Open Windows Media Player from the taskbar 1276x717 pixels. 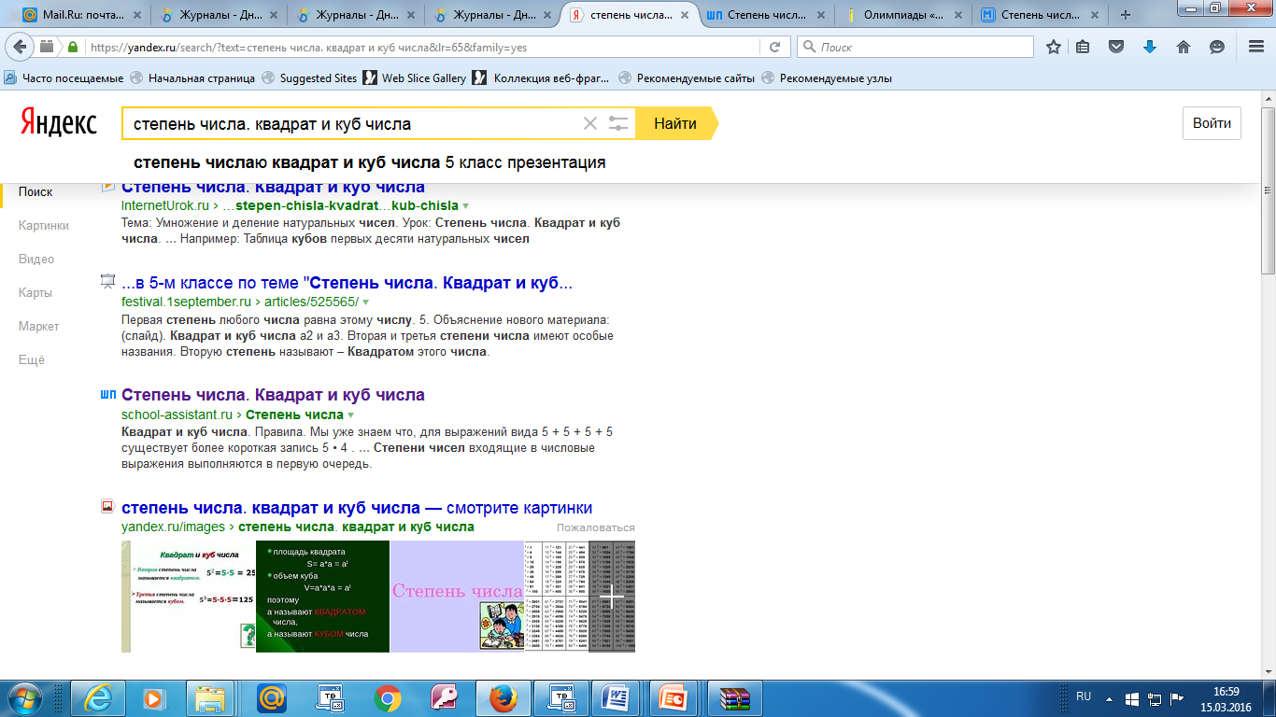coord(154,697)
